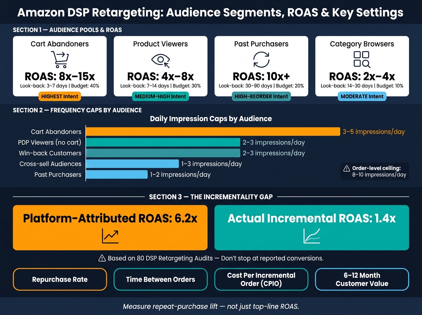Screen dimensions: 422x315
Task: Click the 1–2 impressions/day label
Action: (180, 174)
